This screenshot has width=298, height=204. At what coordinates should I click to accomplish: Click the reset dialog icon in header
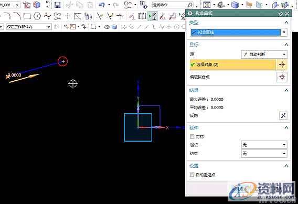pos(281,14)
